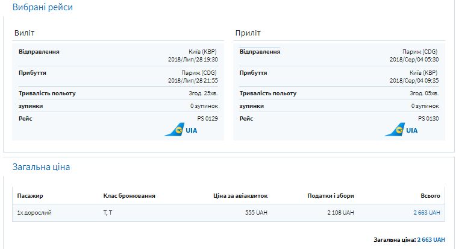Click the 2 663 UAH amount beside the bottom Загальна ціна label
Image resolution: width=456 pixels, height=249 pixels.
431,239
